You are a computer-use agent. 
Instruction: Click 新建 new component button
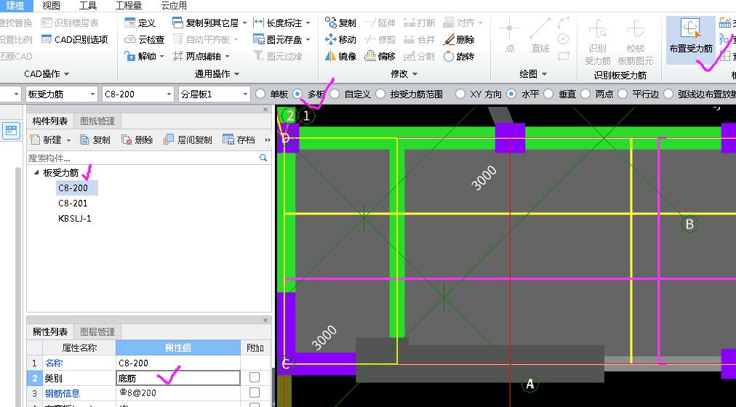[x=46, y=140]
